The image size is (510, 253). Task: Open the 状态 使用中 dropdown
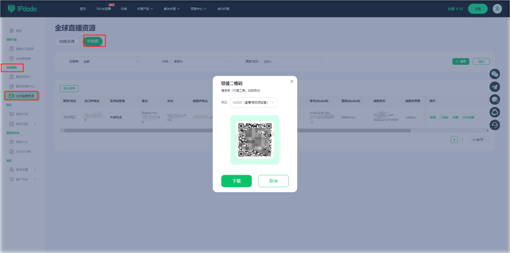coord(201,61)
